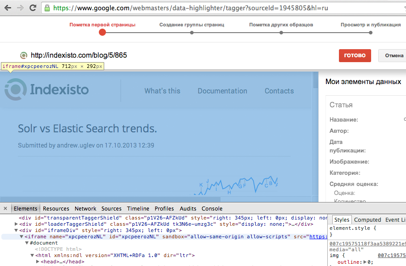Click the green padlock security icon
Viewport: 406px width, 266px height.
[x=47, y=8]
